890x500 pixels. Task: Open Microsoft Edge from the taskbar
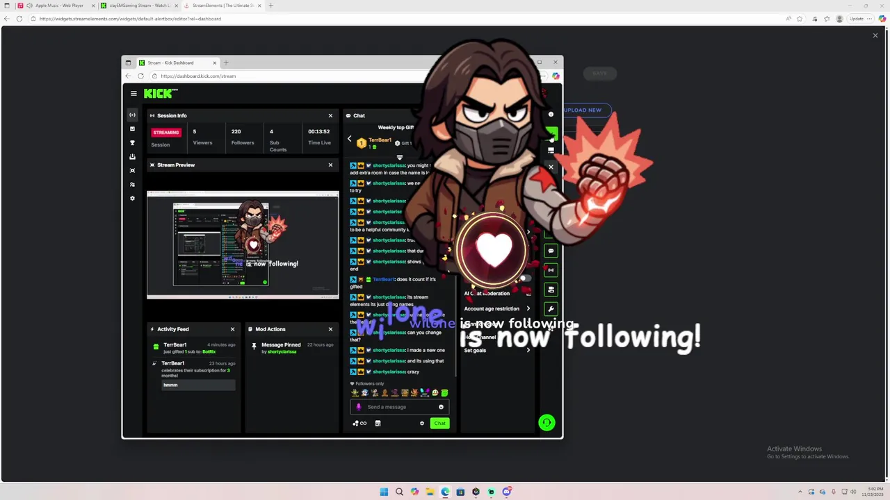[x=445, y=492]
